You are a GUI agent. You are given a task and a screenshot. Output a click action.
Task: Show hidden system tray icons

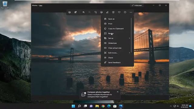pyautogui.click(x=171, y=106)
